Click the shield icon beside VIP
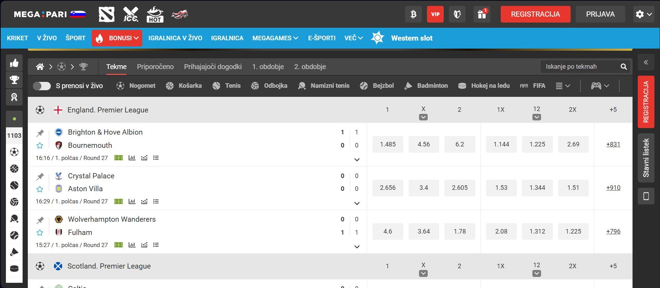 (x=457, y=14)
